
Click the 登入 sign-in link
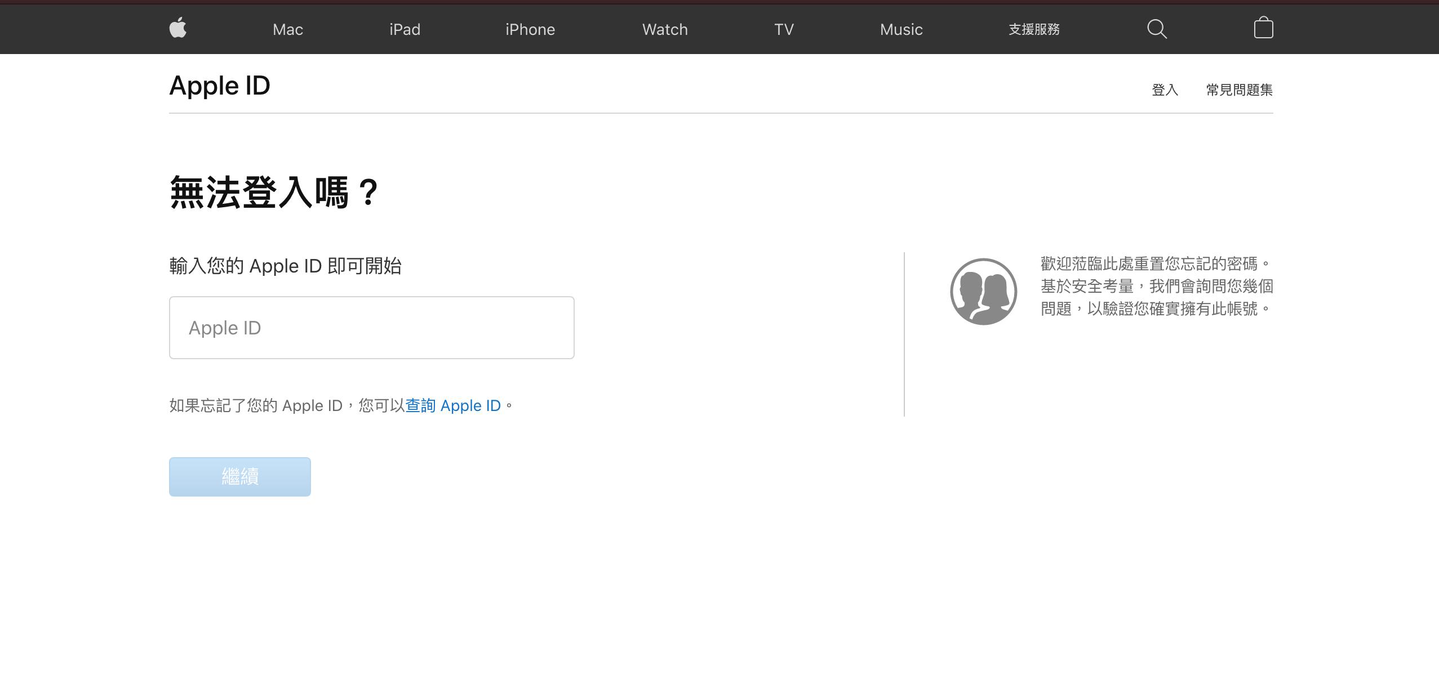point(1165,90)
